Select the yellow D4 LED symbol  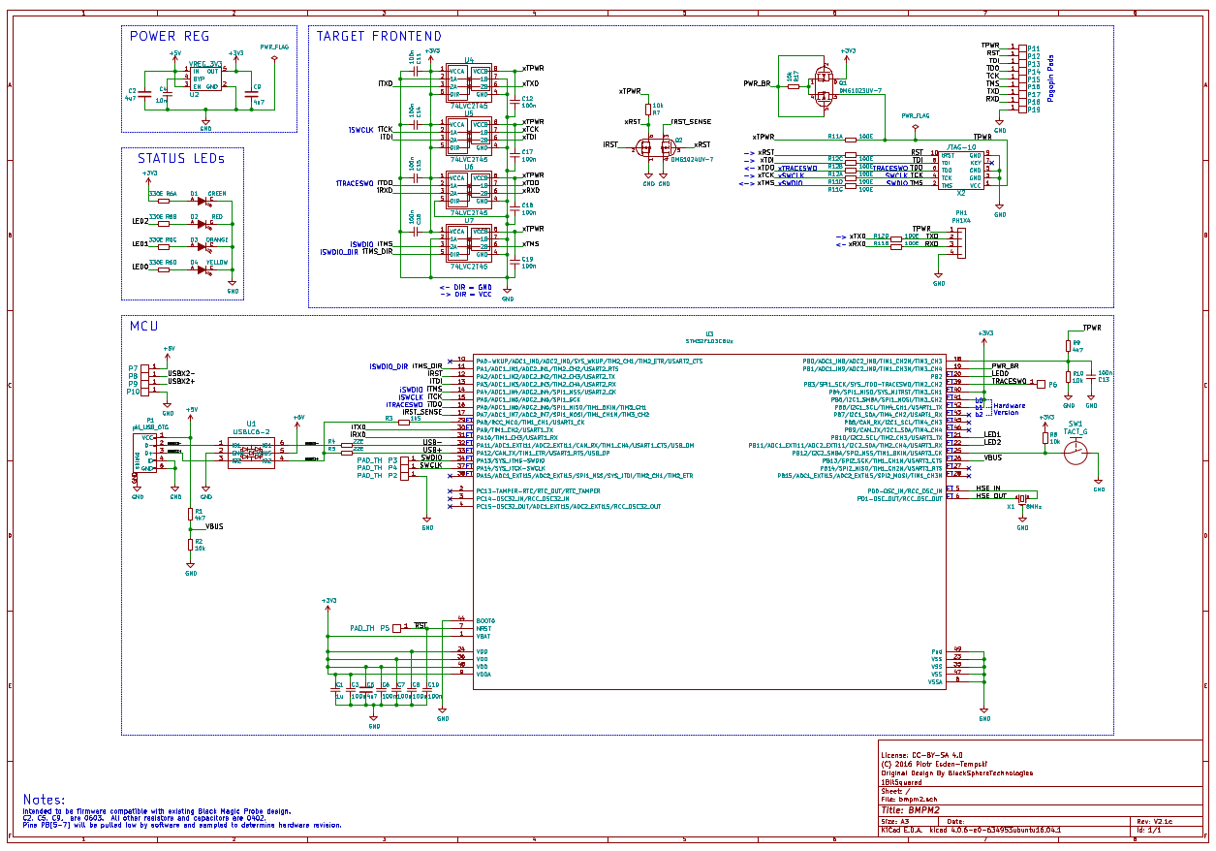[203, 268]
